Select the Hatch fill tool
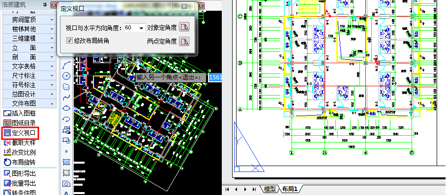 66,162
